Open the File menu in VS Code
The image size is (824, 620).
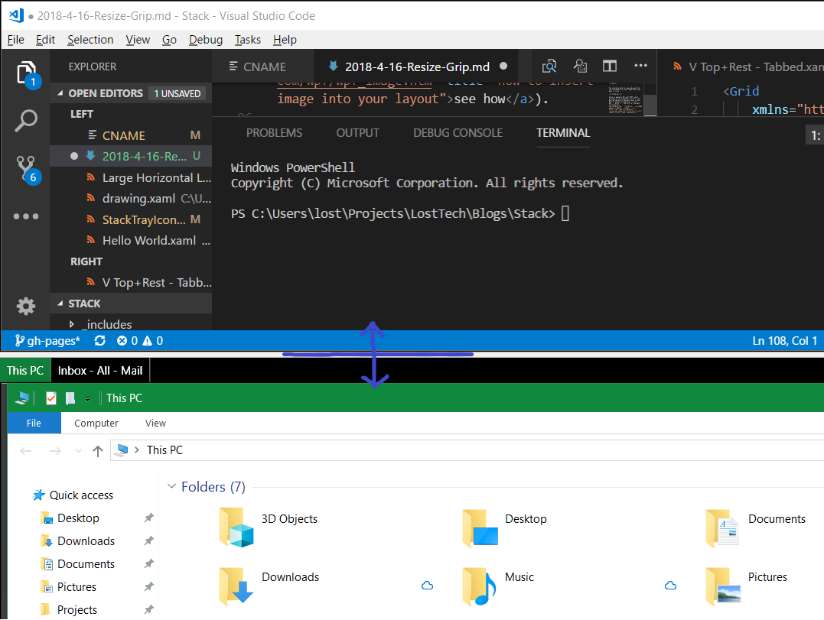16,40
